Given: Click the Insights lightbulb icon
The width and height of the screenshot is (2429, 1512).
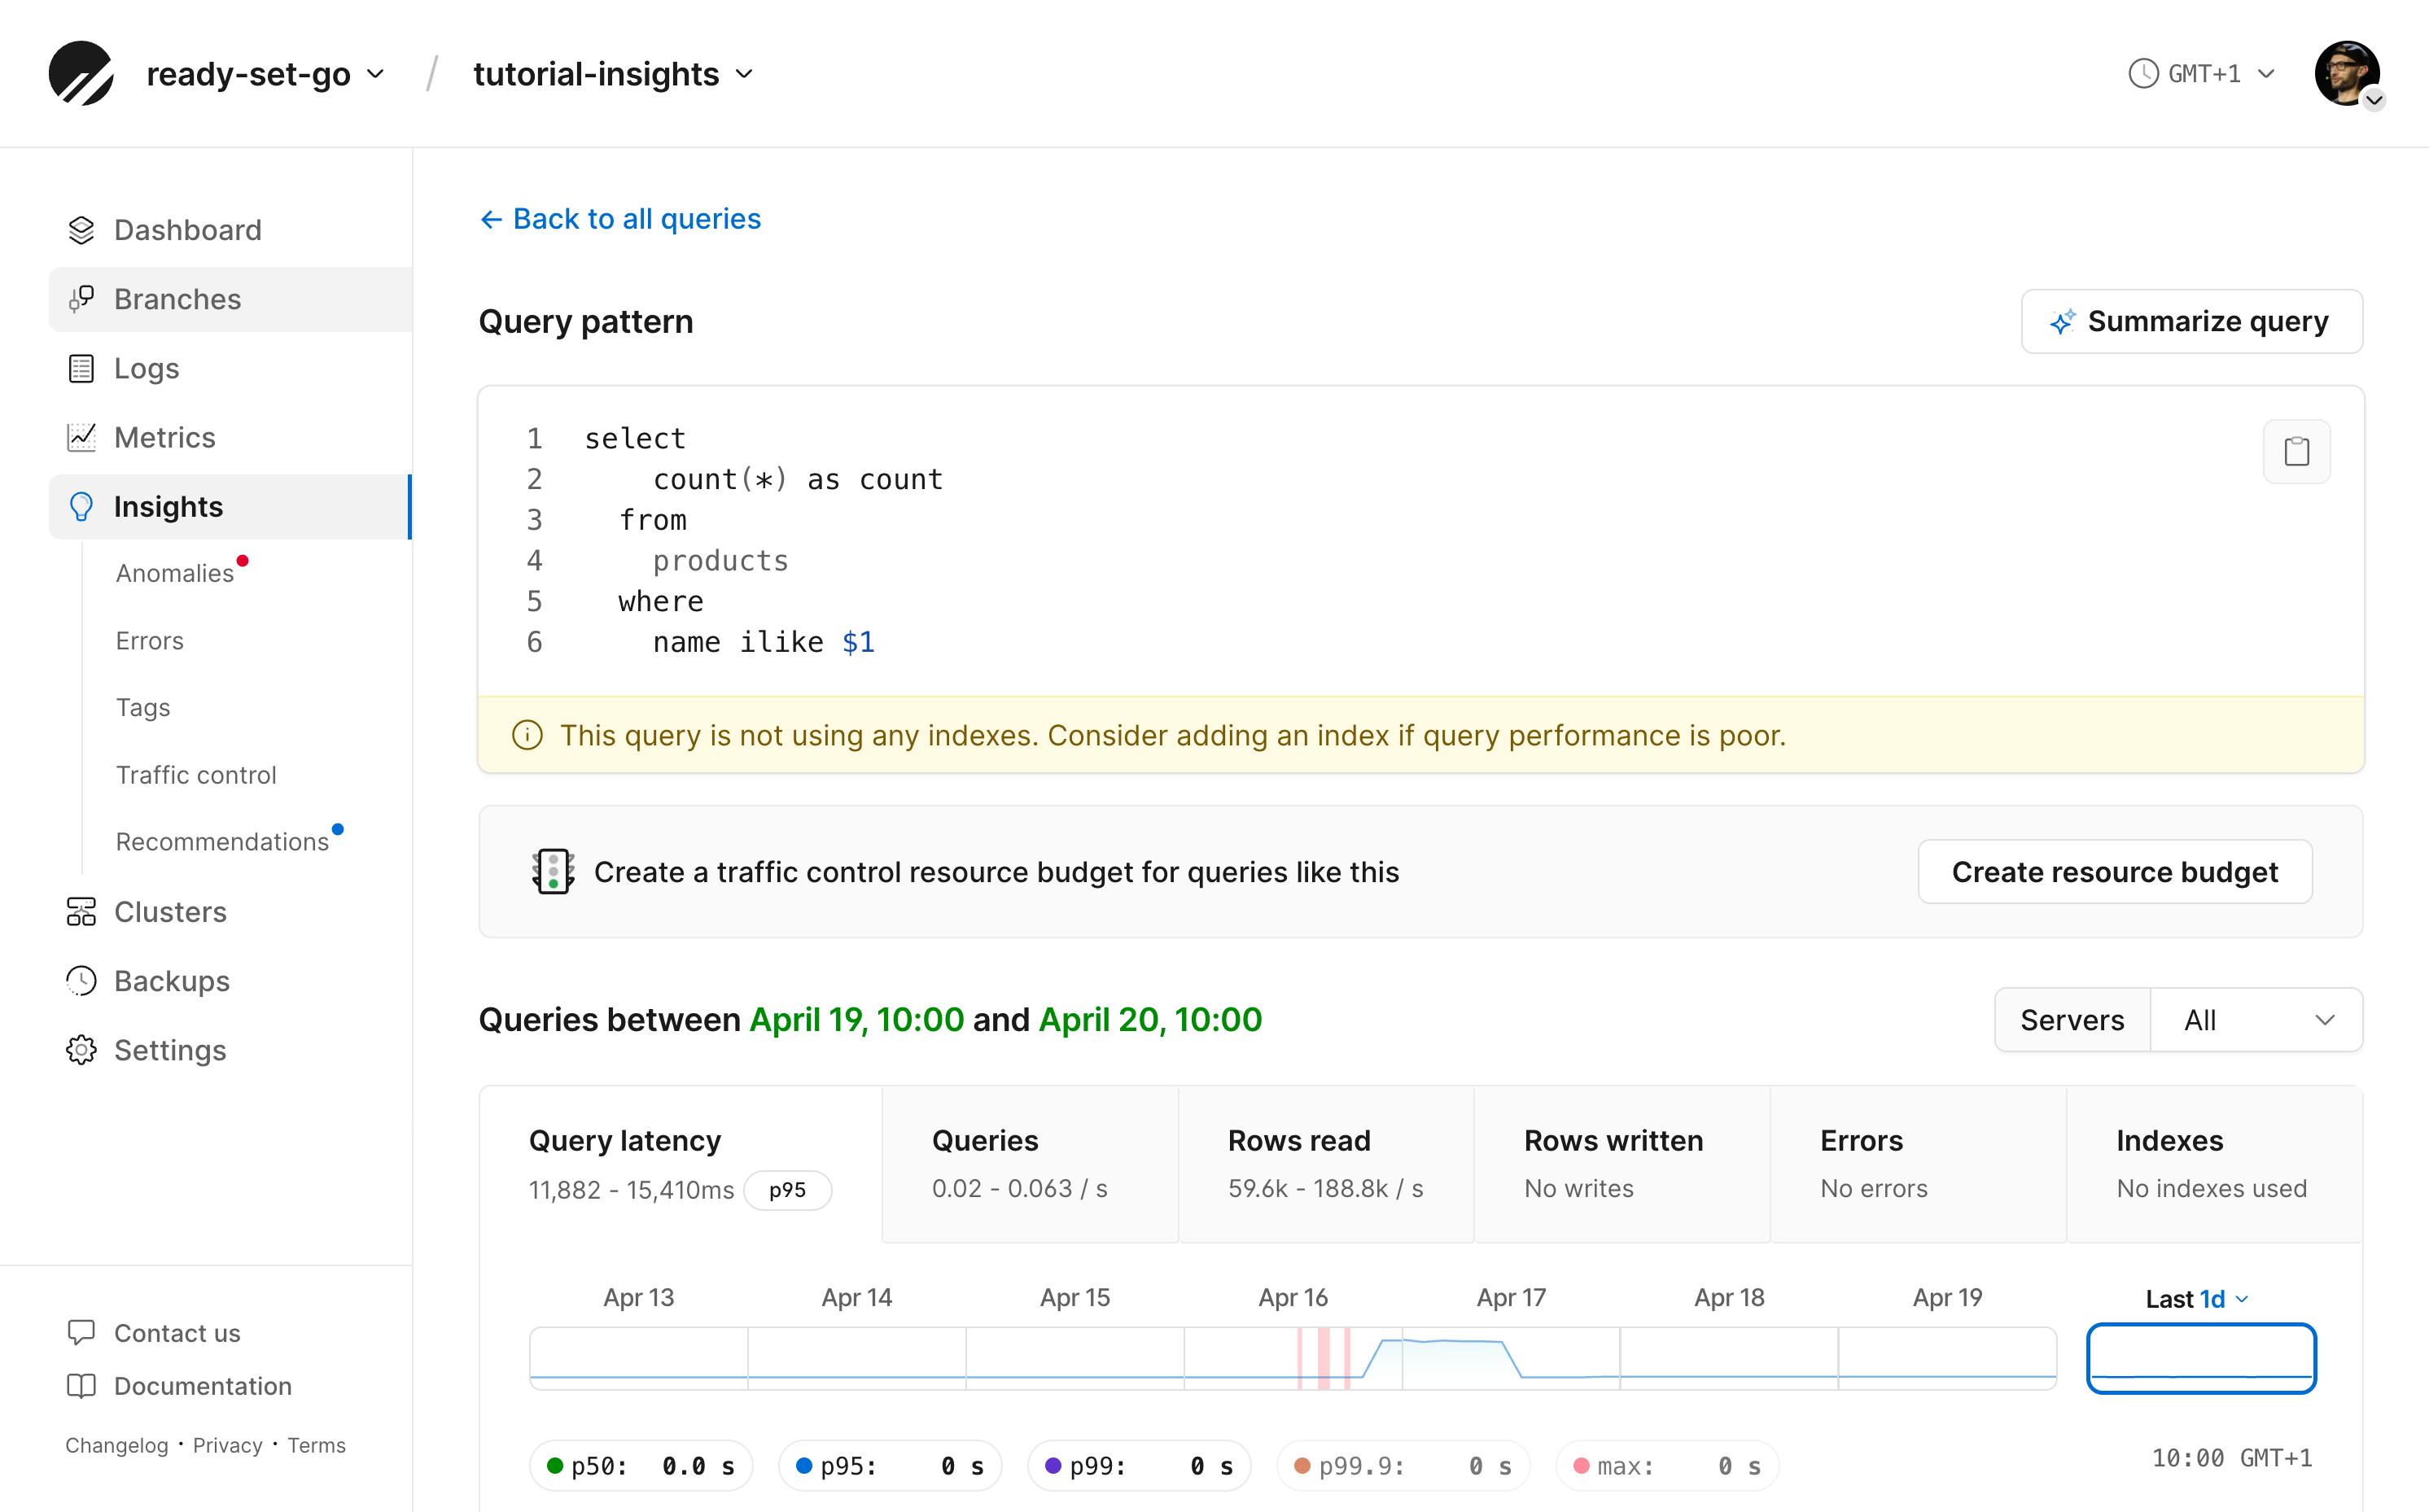Looking at the screenshot, I should pyautogui.click(x=81, y=507).
